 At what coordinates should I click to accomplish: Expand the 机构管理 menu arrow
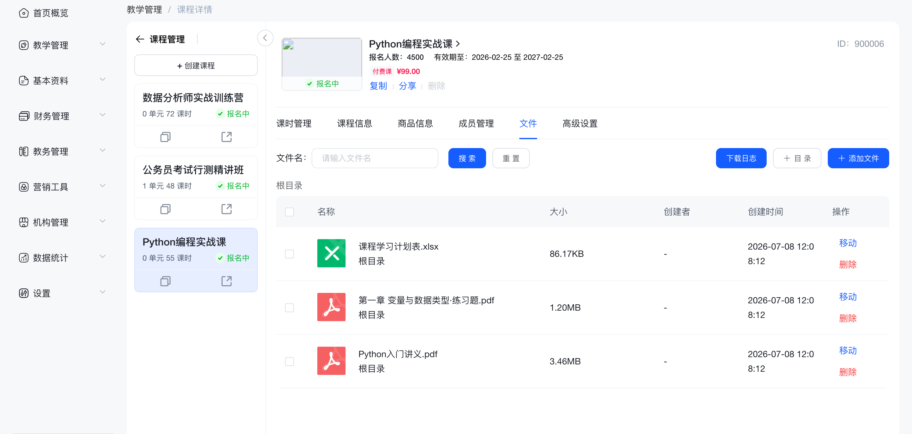103,221
